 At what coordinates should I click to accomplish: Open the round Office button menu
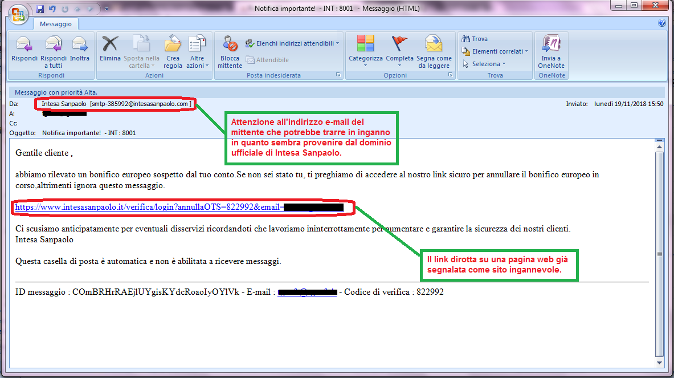[18, 14]
